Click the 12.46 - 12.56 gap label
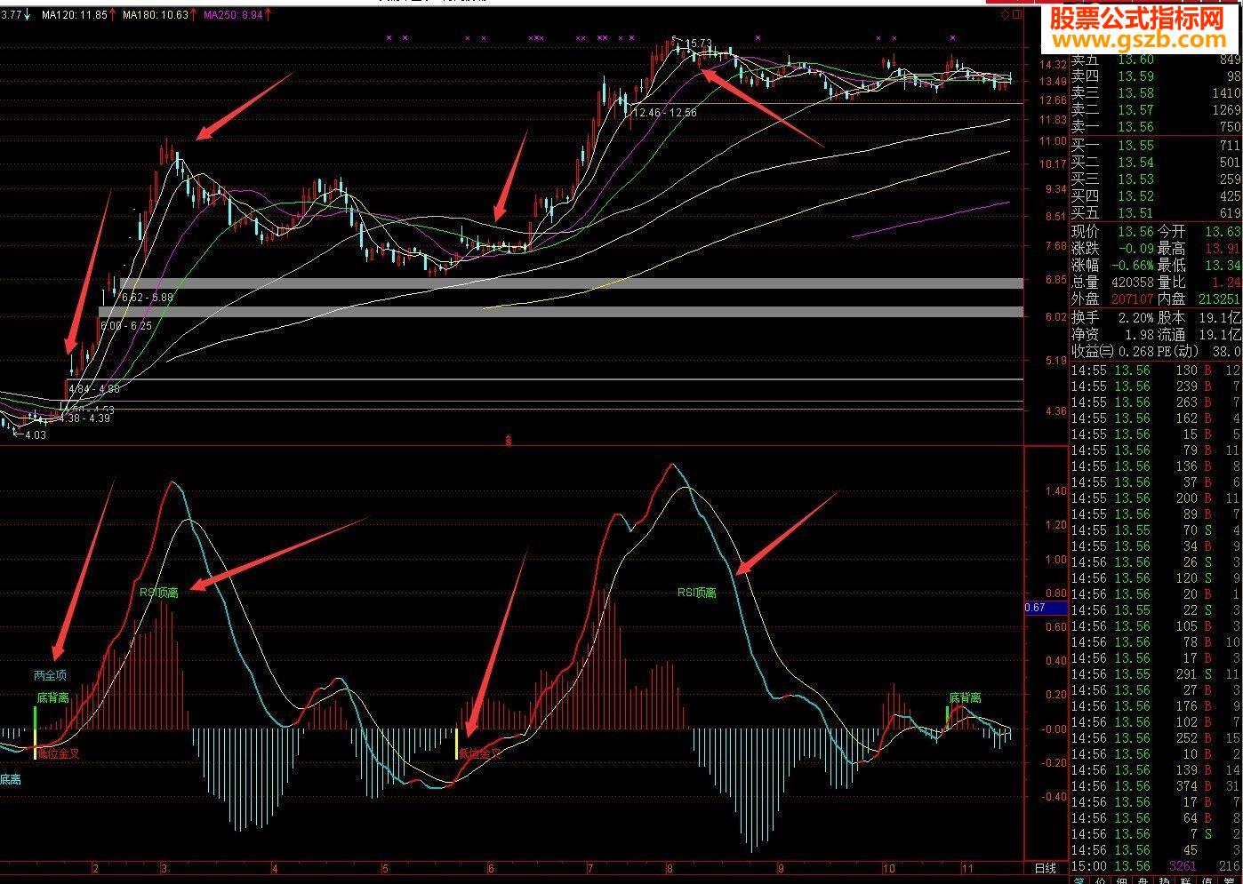Viewport: 1243px width, 884px height. tap(665, 113)
